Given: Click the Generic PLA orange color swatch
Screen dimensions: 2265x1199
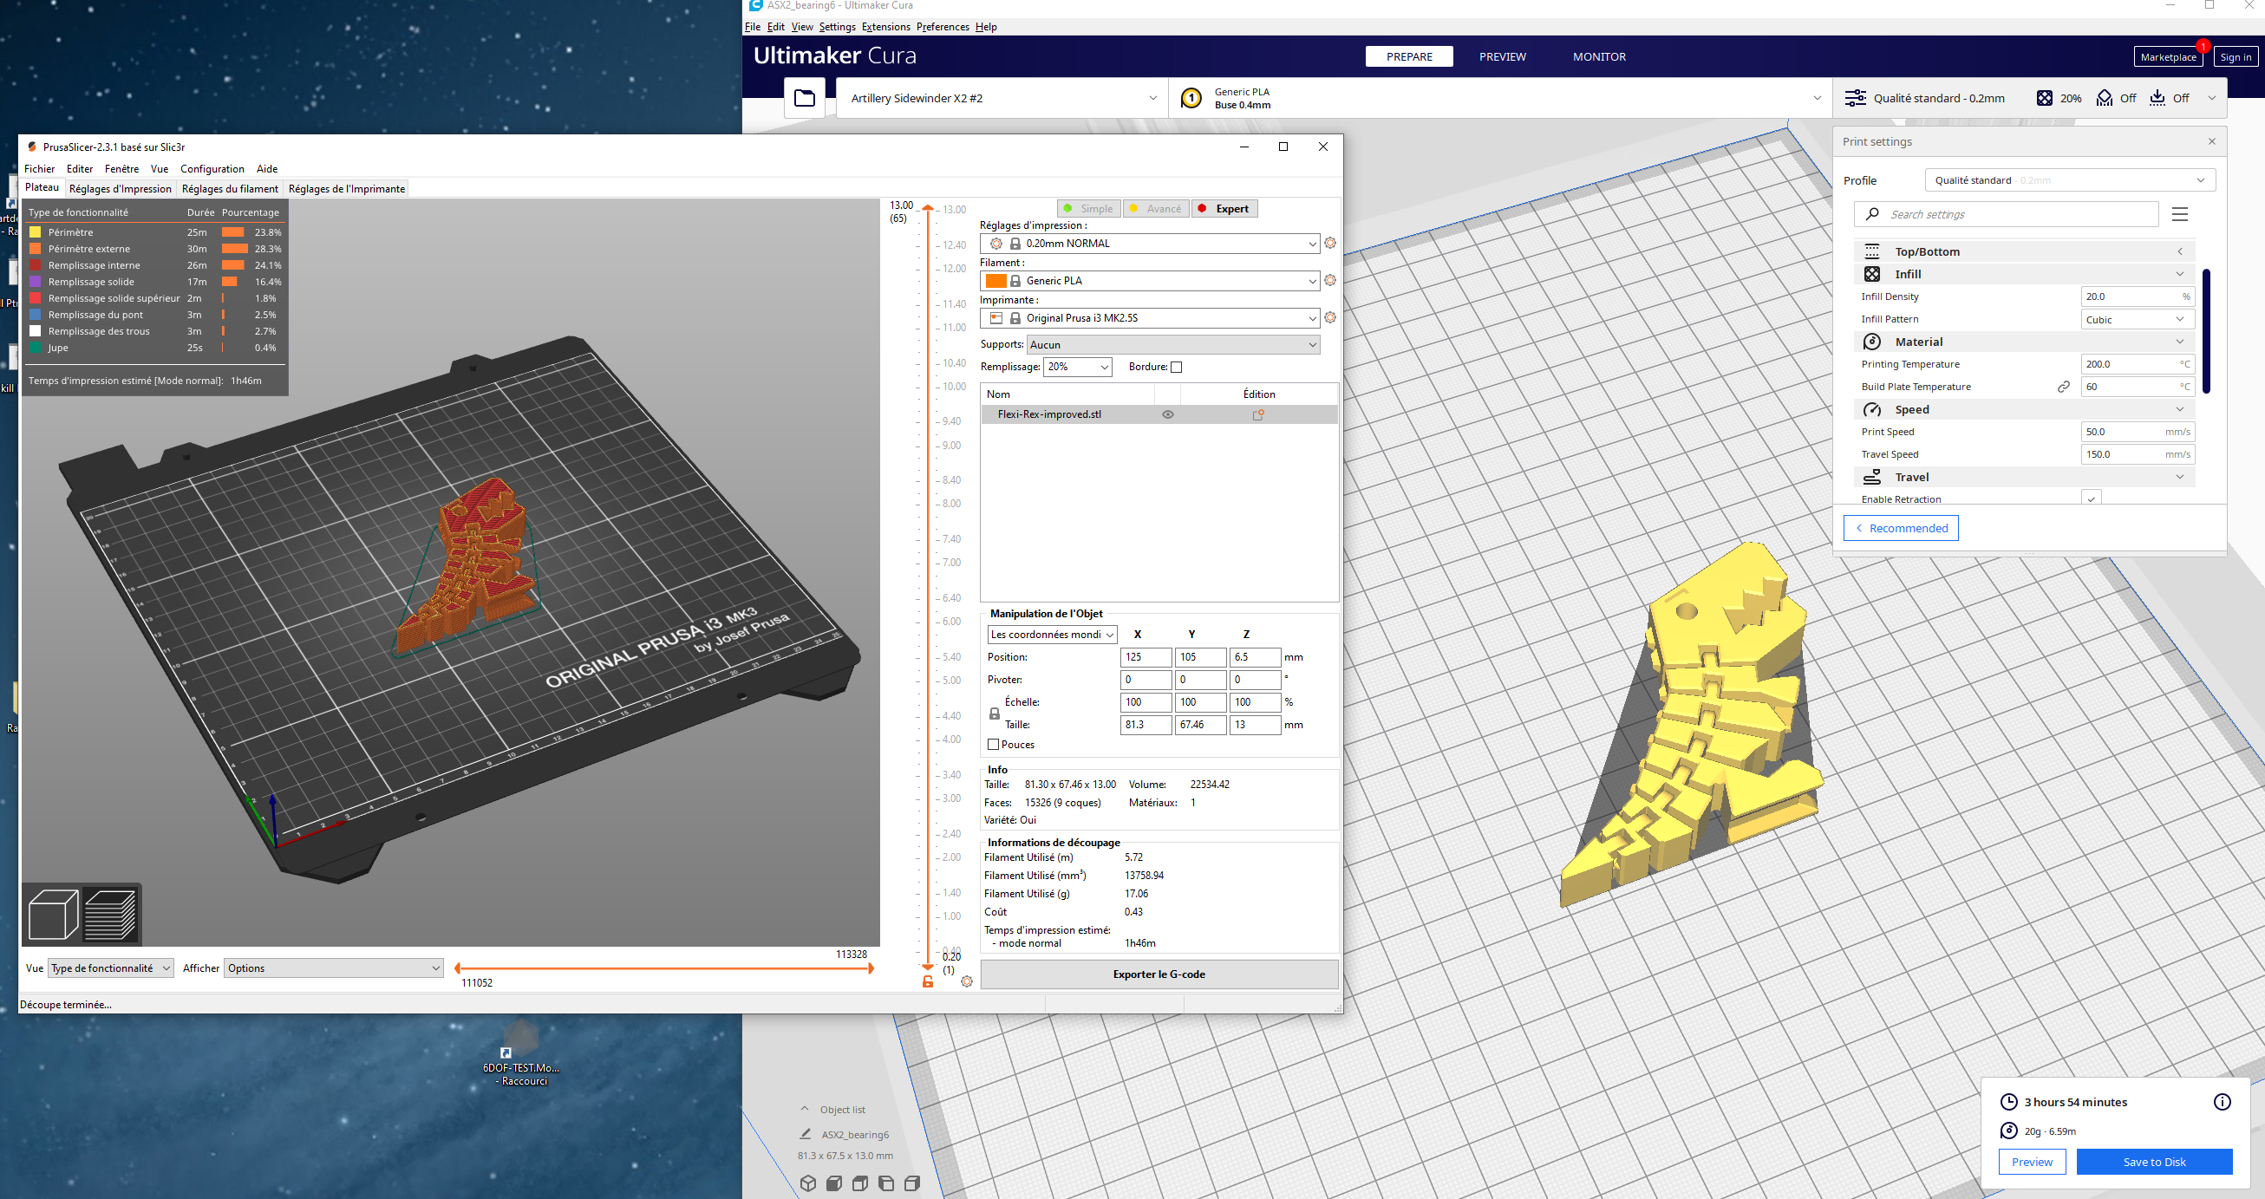Looking at the screenshot, I should 995,281.
